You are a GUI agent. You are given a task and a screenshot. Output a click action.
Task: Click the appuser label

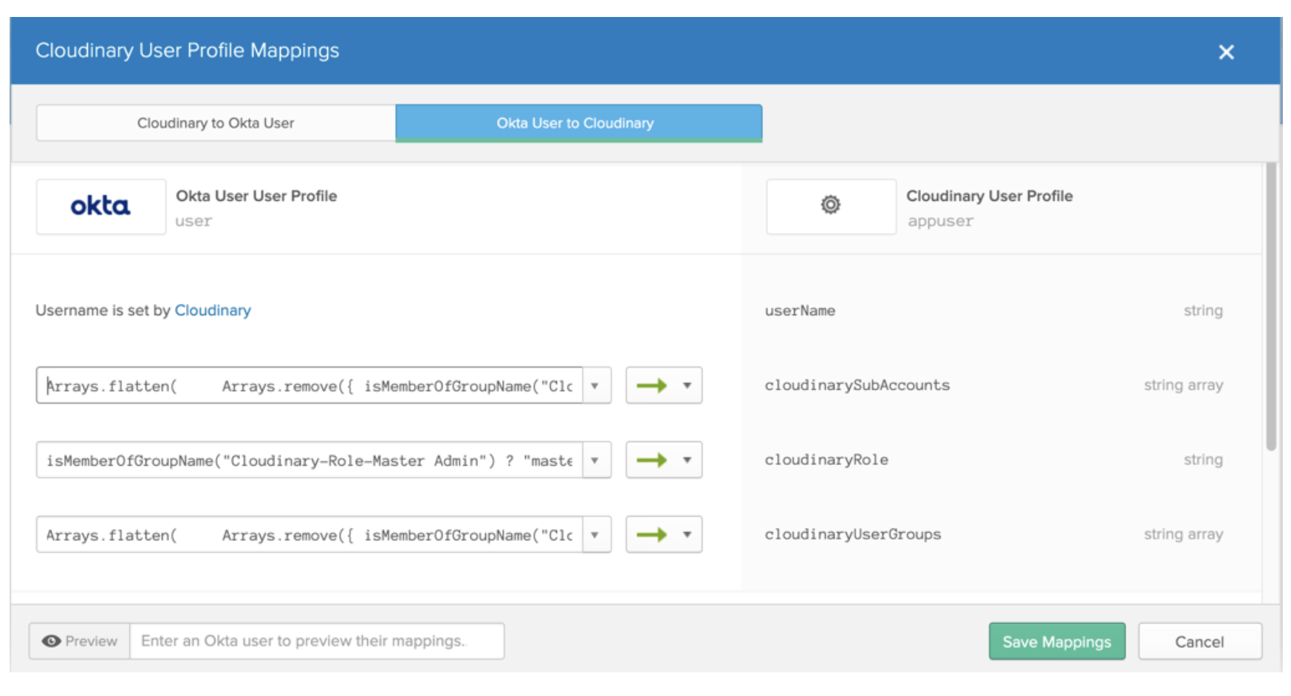[940, 221]
